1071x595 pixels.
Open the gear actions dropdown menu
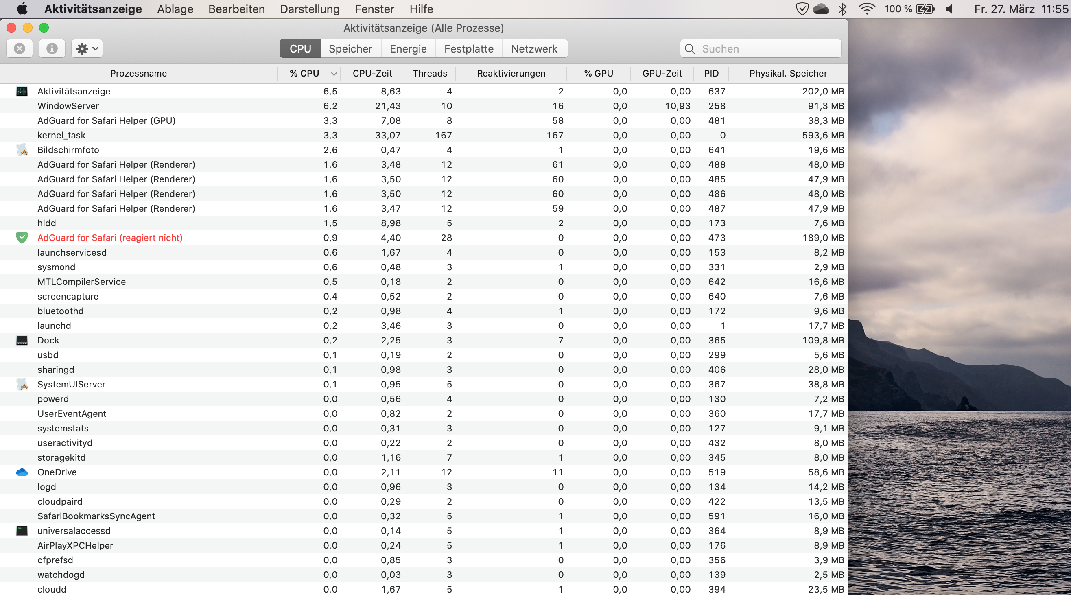click(87, 49)
